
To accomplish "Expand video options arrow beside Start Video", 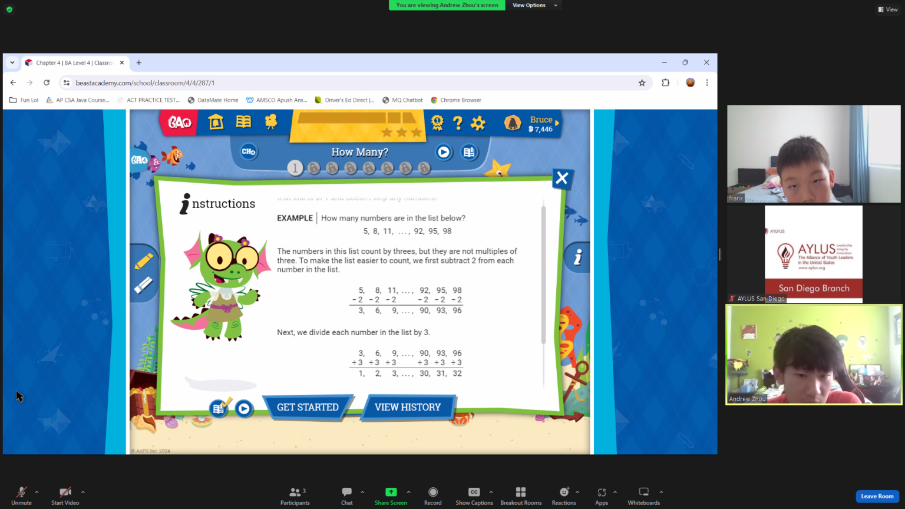I will click(x=83, y=492).
